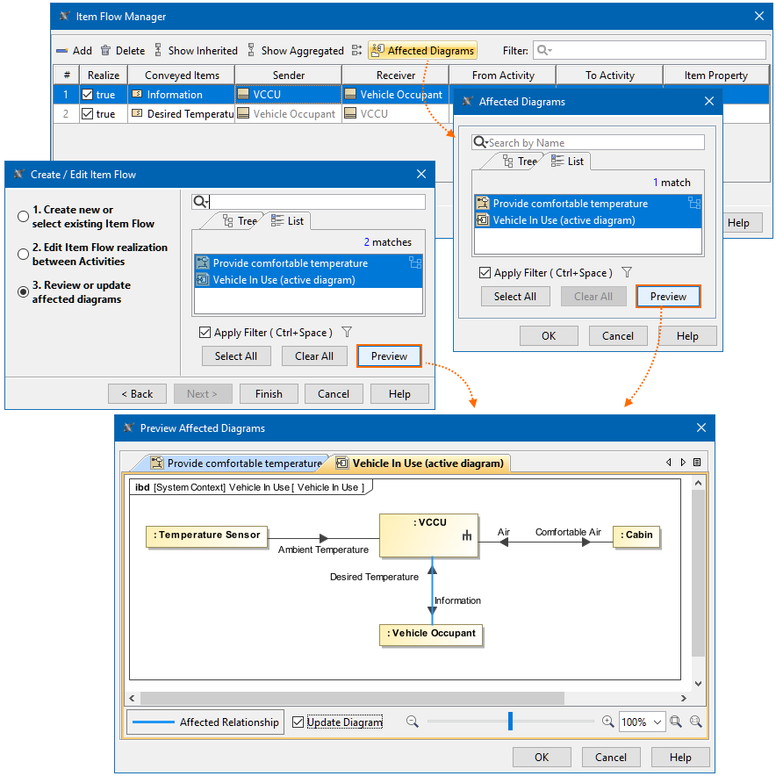Click fit in window zoom icon
776x776 pixels.
pos(676,722)
